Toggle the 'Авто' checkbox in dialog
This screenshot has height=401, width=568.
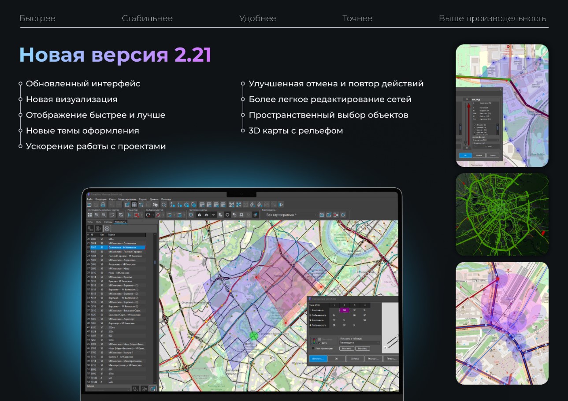pos(320,342)
